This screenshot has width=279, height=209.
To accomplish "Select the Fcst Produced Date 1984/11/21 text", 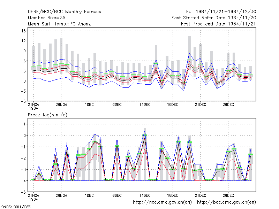I will point(219,24).
